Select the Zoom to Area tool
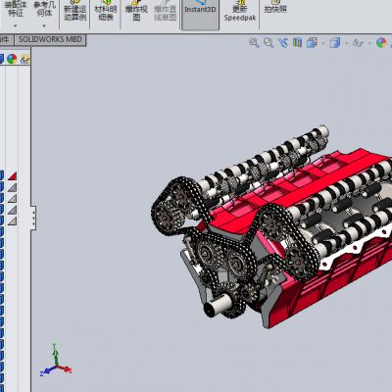This screenshot has width=392, height=392. pyautogui.click(x=269, y=42)
